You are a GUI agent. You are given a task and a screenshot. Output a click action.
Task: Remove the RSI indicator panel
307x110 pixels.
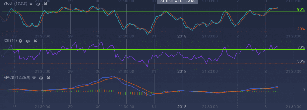(35, 41)
